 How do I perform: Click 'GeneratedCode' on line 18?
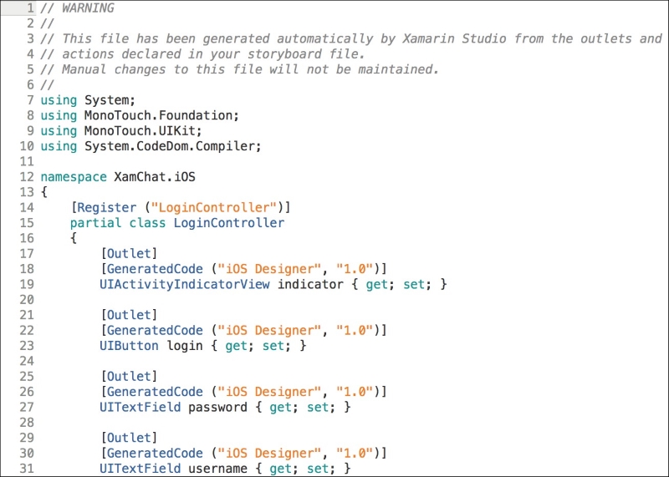(x=155, y=269)
